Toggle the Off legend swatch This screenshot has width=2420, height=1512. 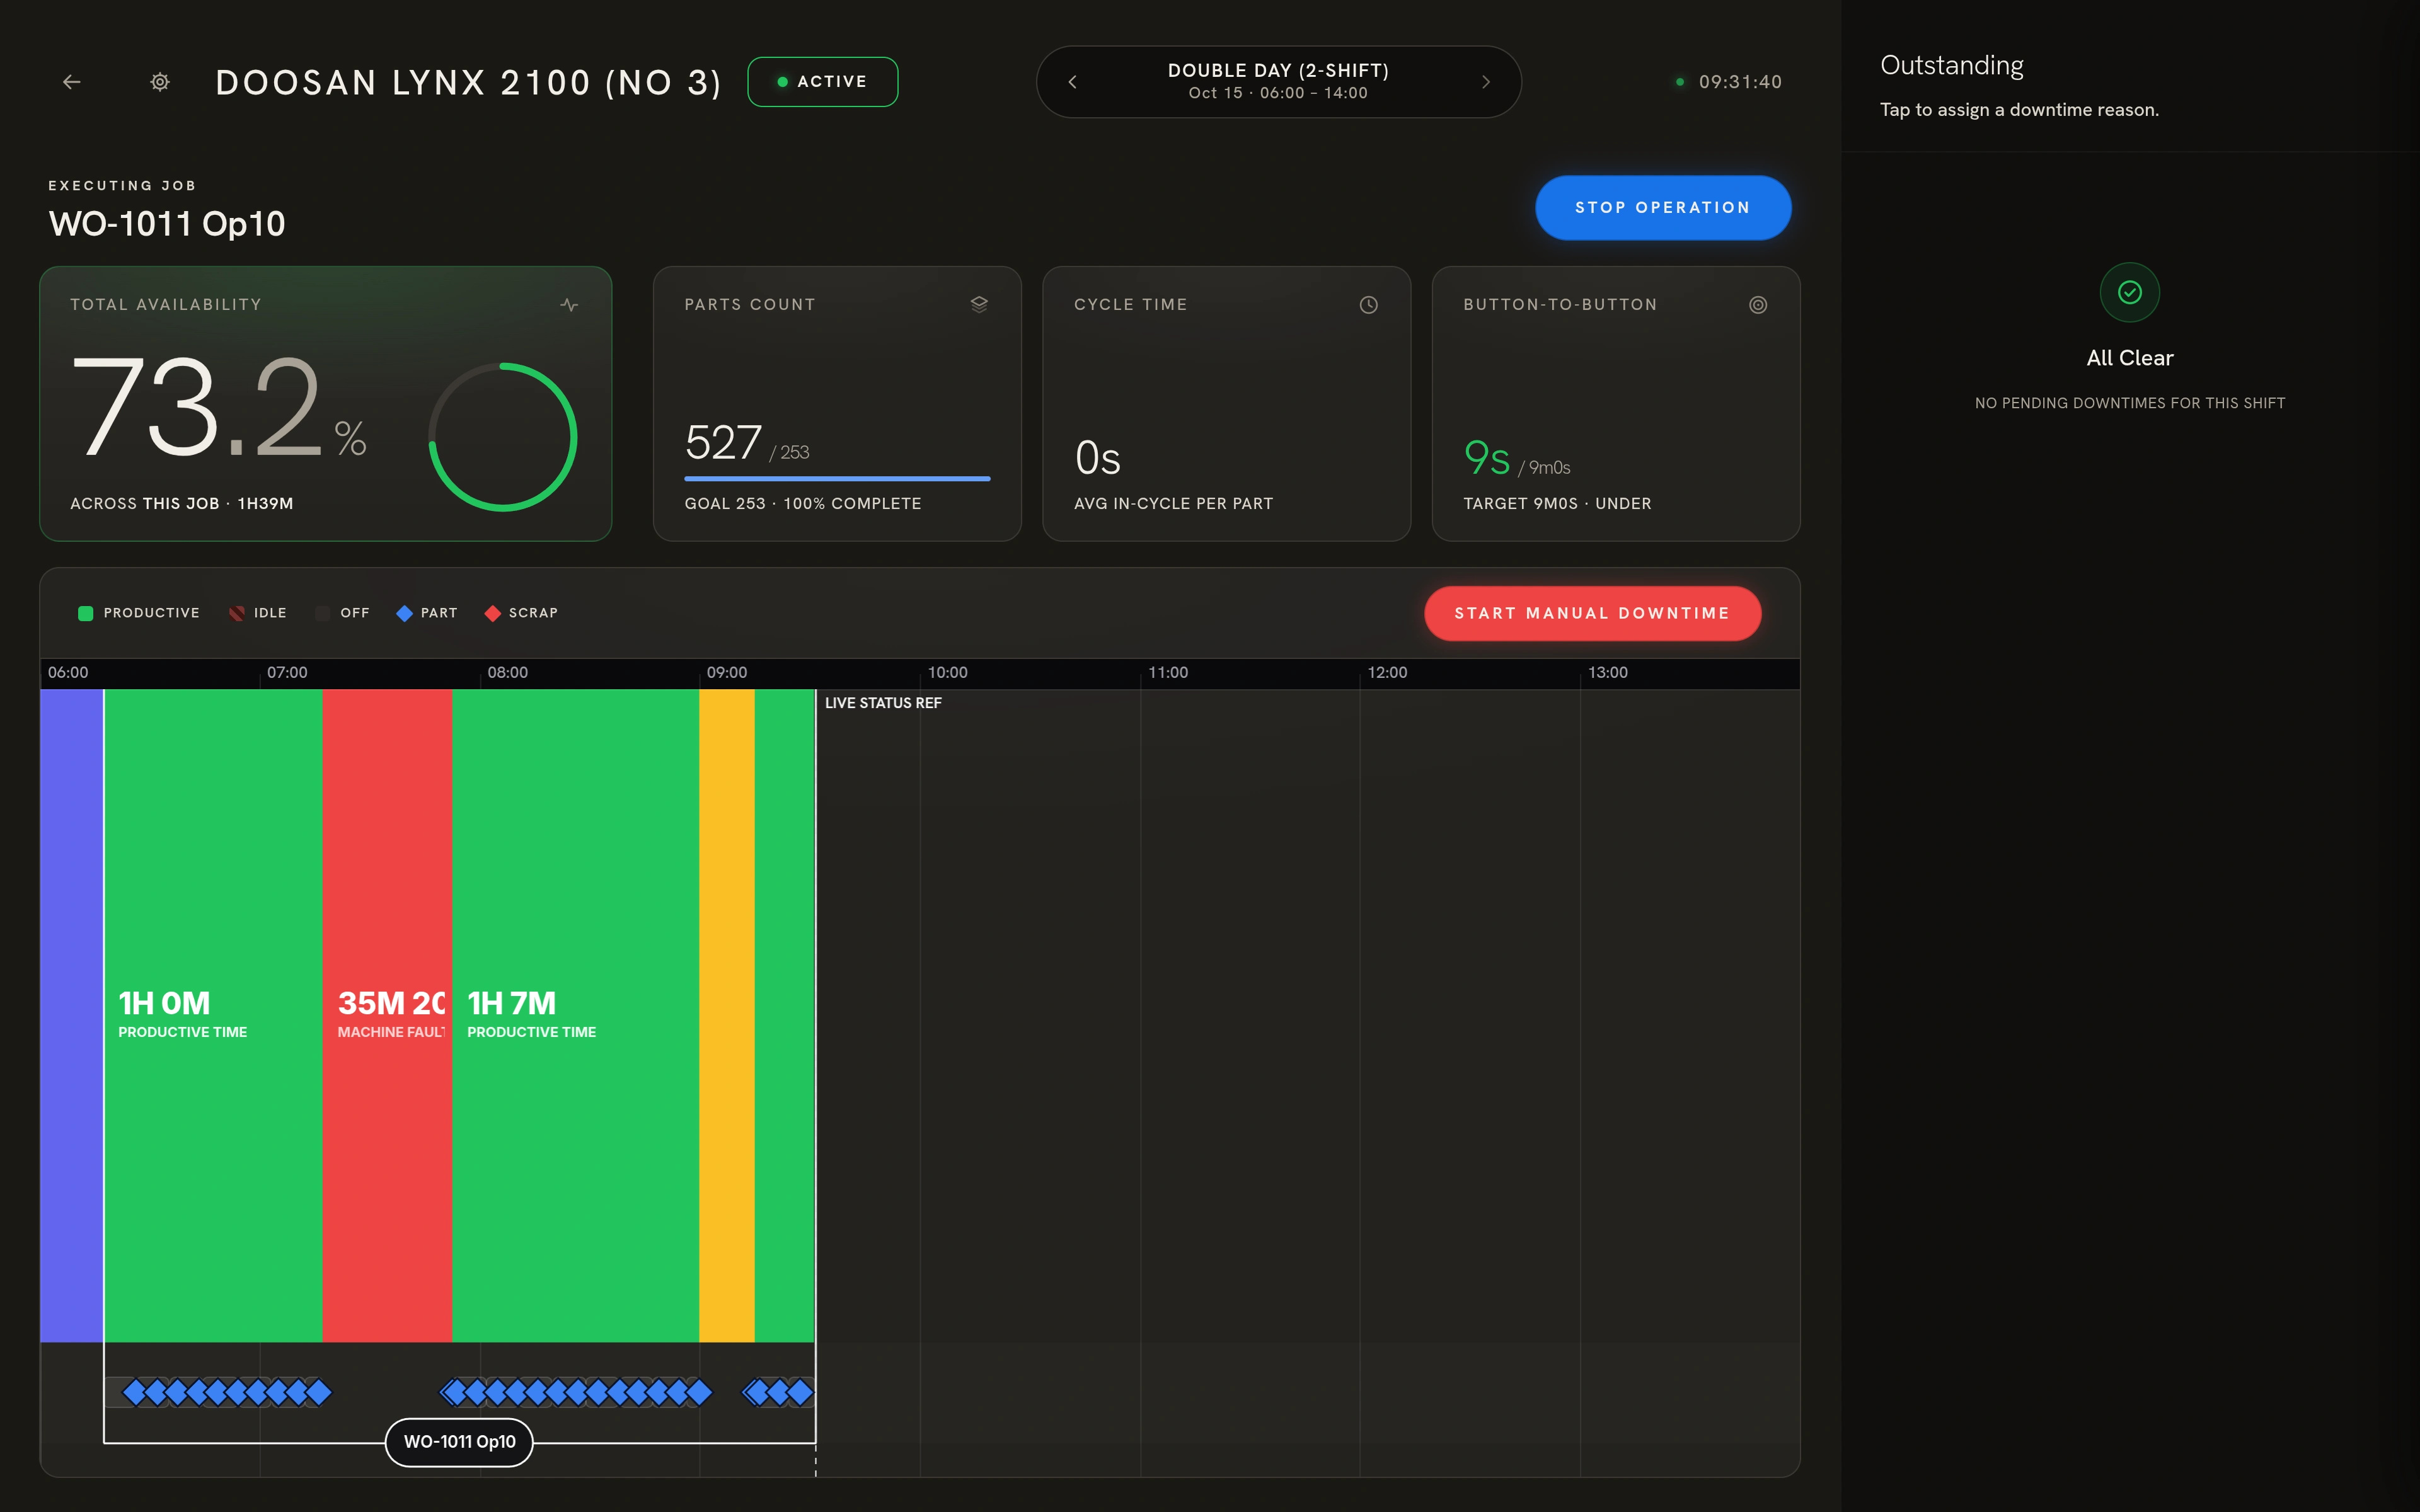pyautogui.click(x=322, y=613)
